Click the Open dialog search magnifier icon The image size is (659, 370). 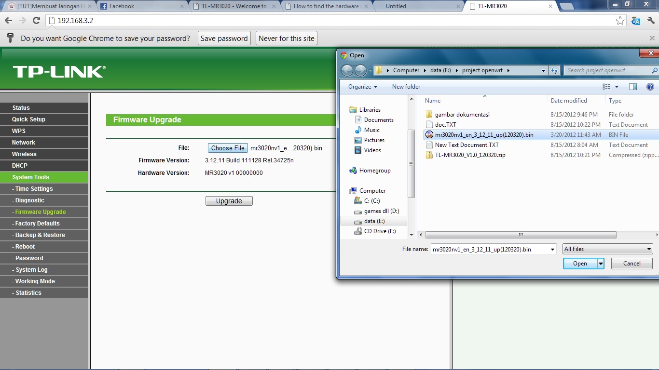click(x=655, y=70)
